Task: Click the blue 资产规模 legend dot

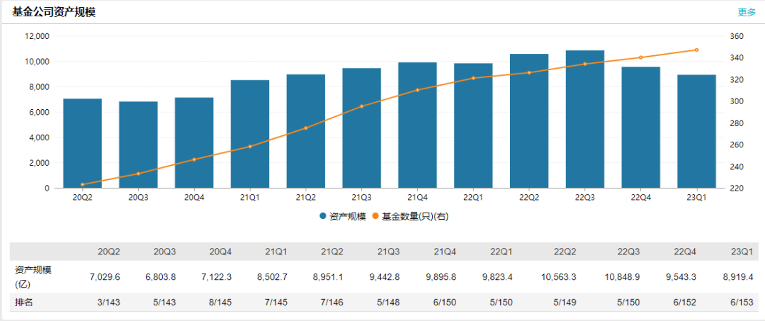Action: click(323, 217)
